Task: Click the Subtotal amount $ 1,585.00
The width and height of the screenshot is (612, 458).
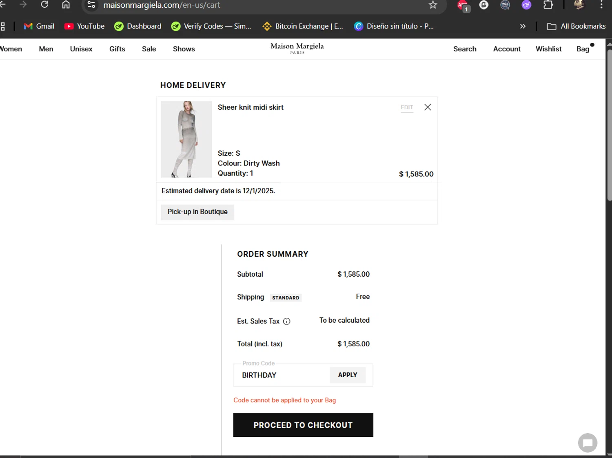Action: click(x=353, y=274)
